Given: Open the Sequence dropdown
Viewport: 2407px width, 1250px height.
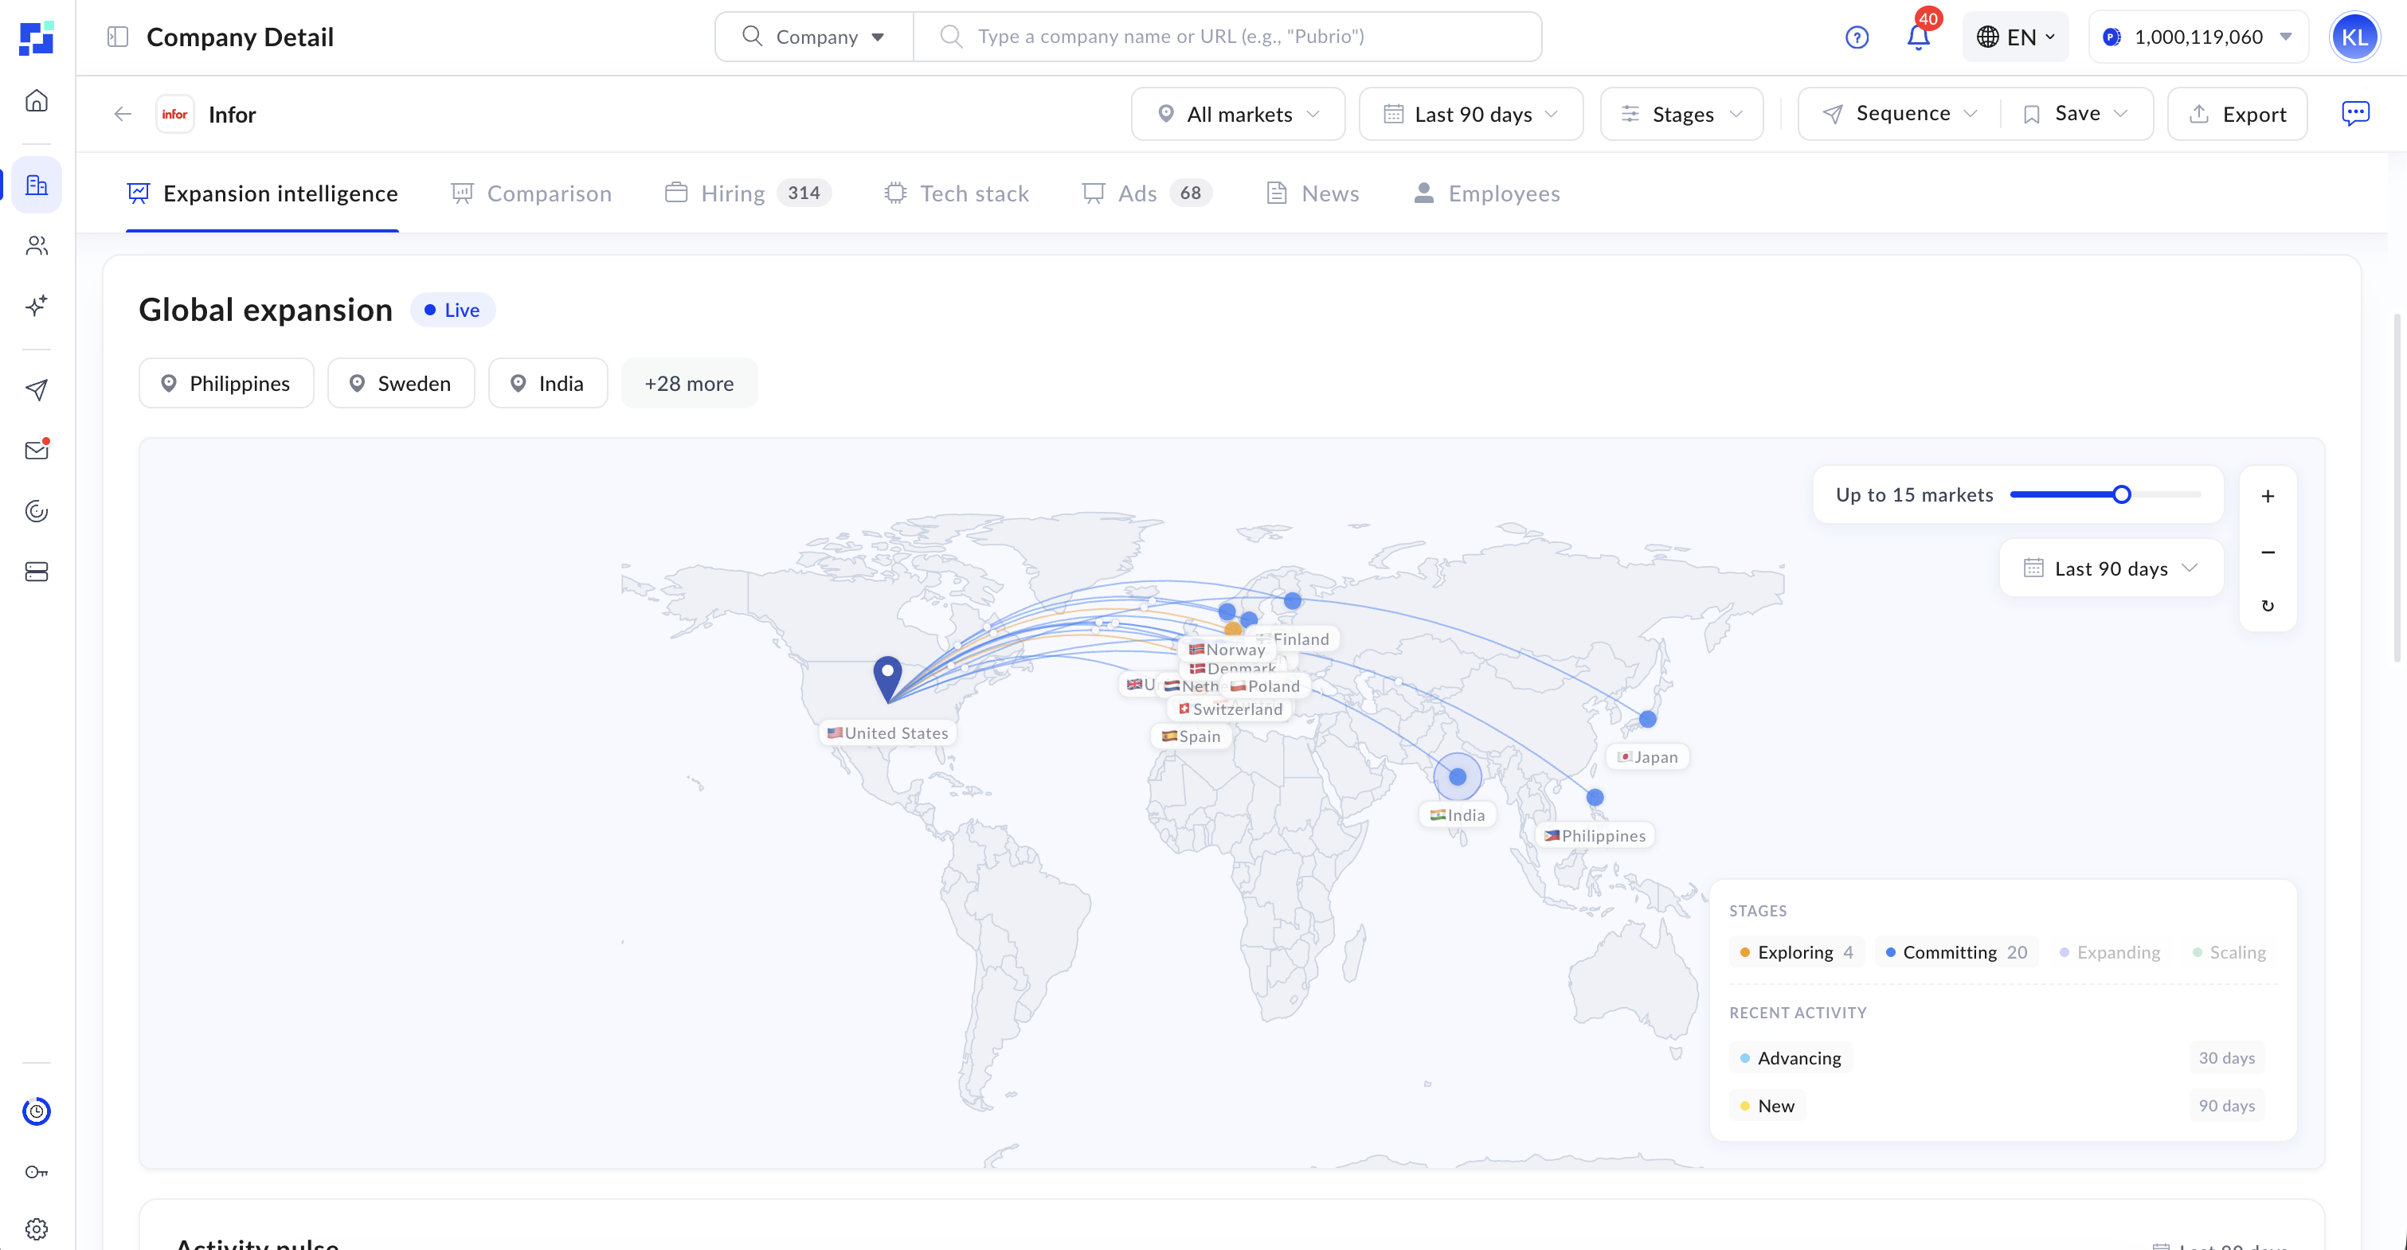Looking at the screenshot, I should coord(1900,114).
